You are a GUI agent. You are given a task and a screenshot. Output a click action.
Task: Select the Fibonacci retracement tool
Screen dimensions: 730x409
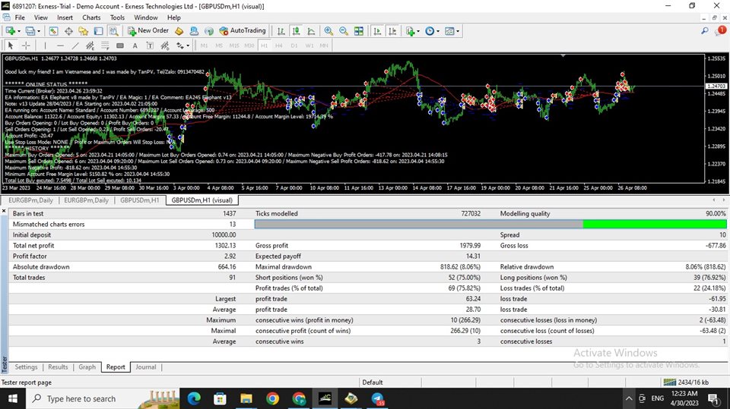point(105,46)
